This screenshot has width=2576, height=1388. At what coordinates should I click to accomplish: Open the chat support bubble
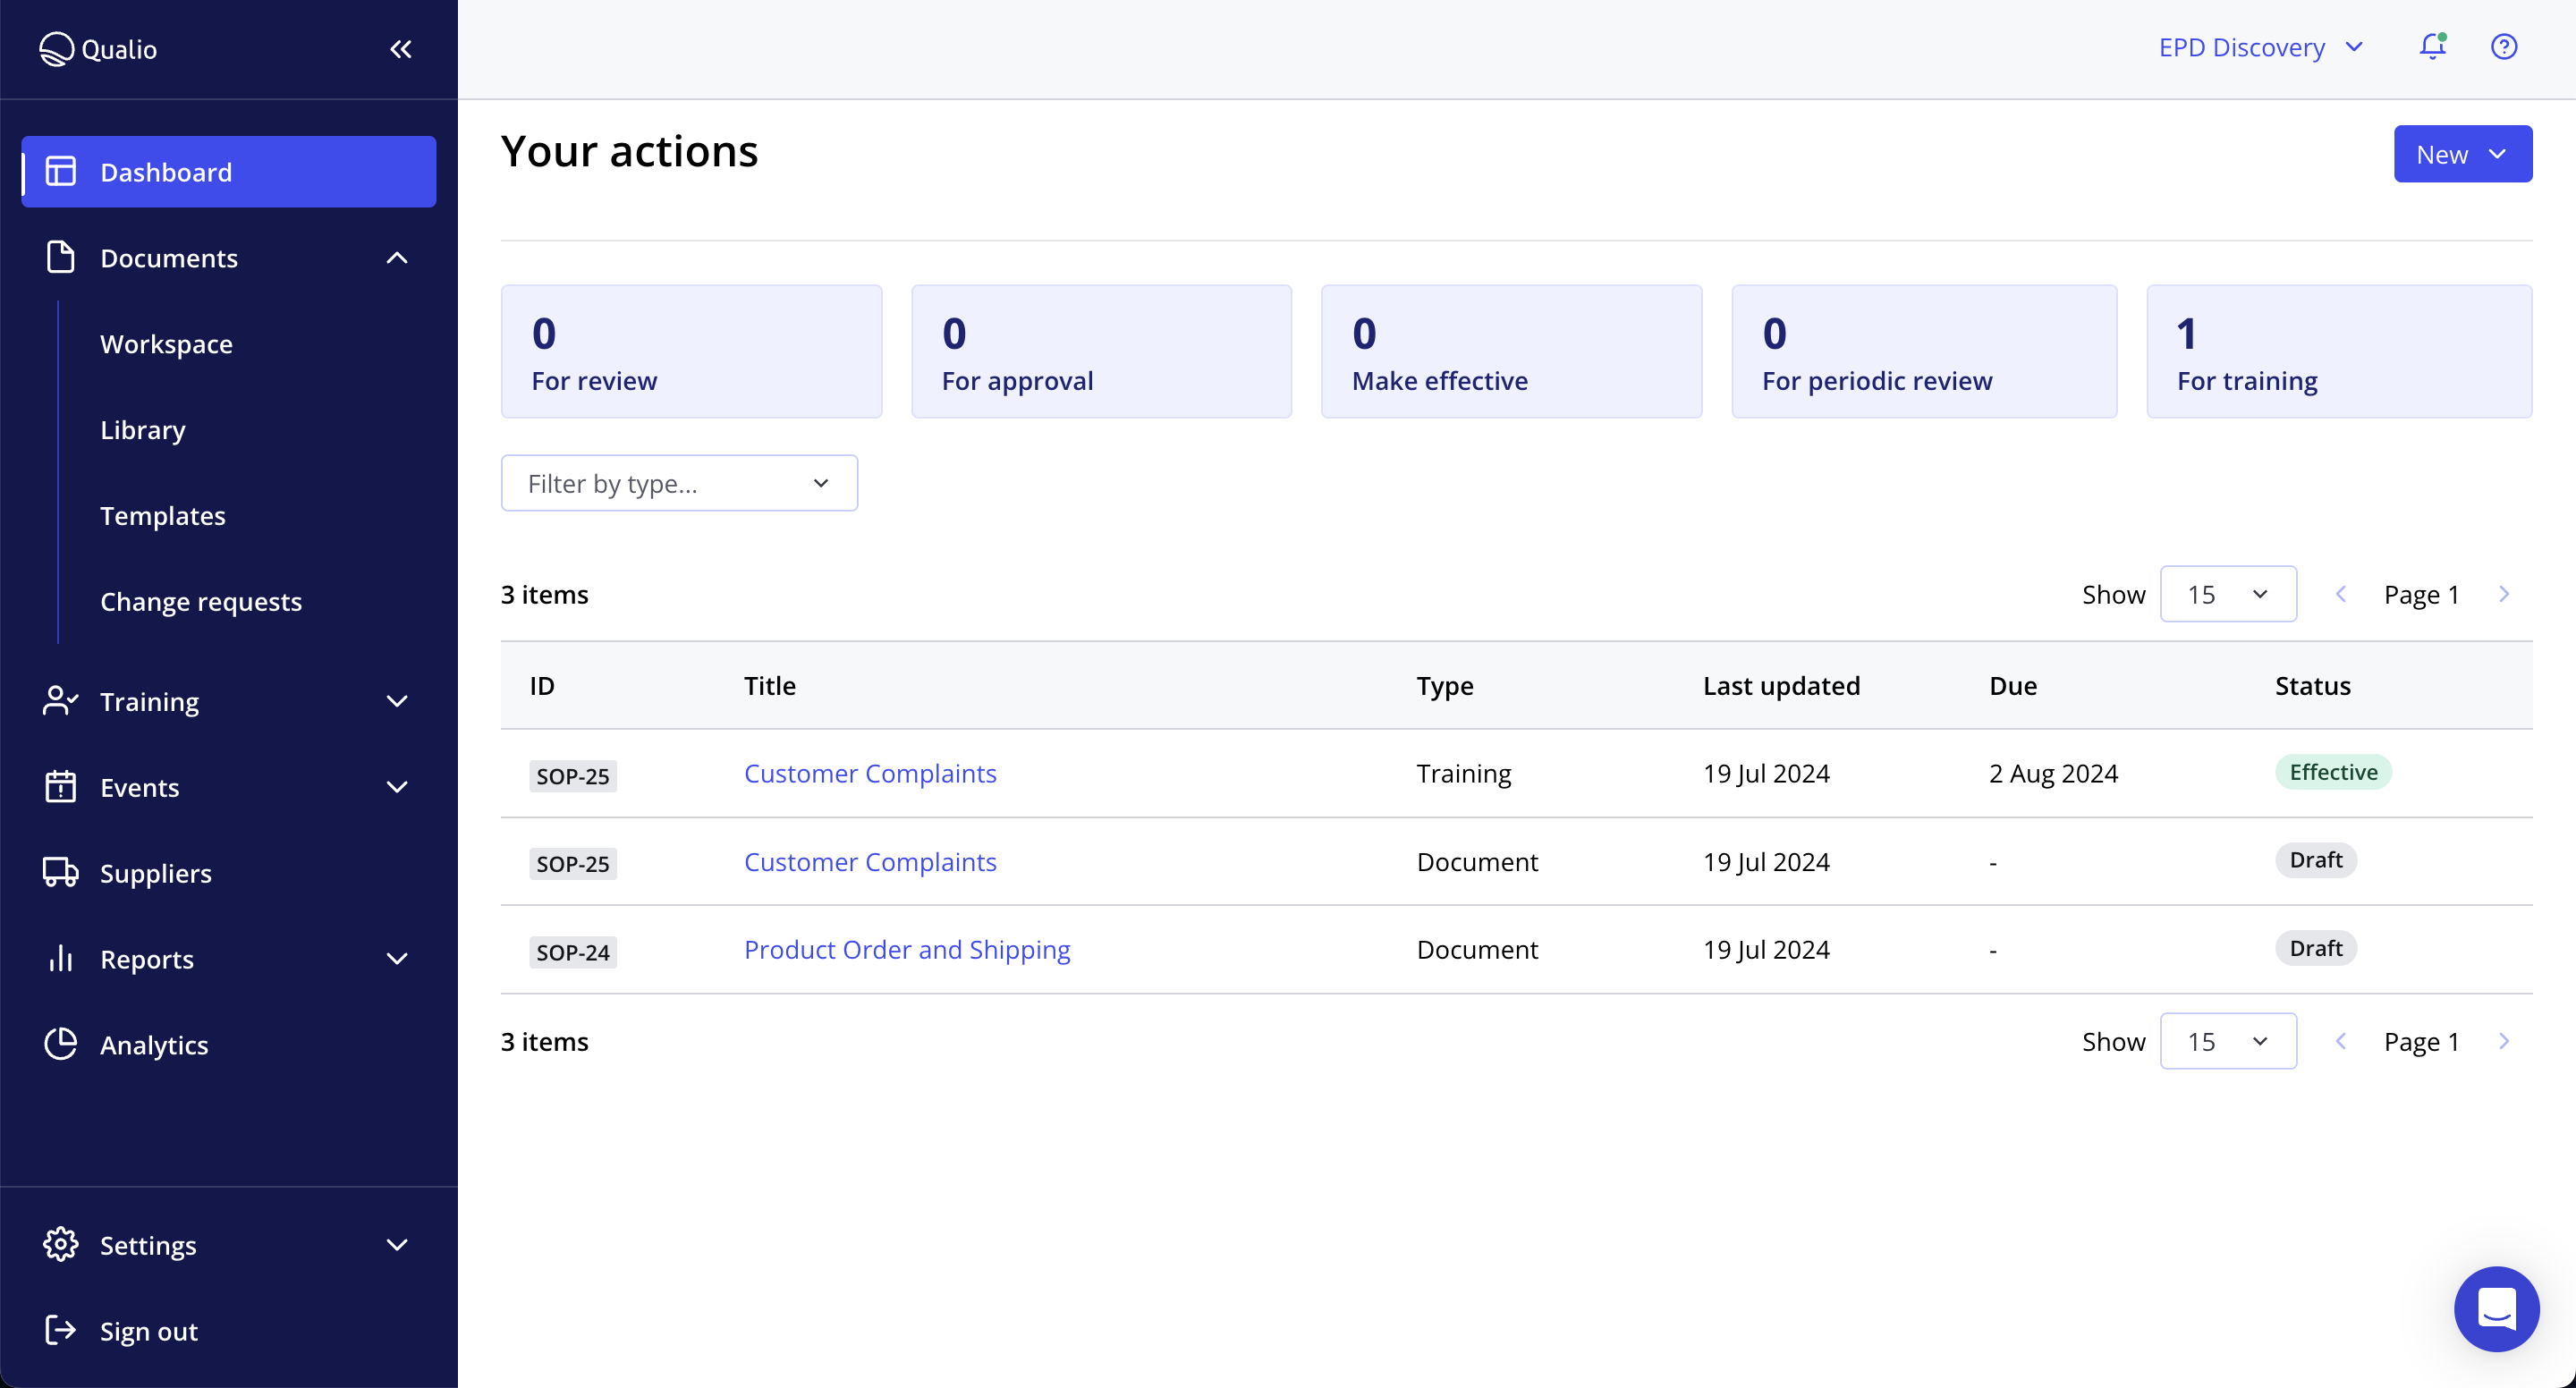[x=2496, y=1309]
